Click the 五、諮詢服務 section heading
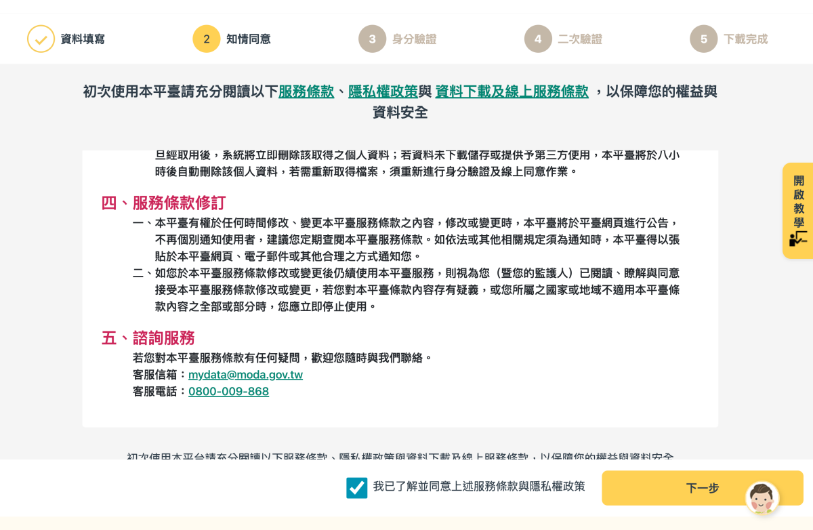Image resolution: width=813 pixels, height=530 pixels. [148, 338]
